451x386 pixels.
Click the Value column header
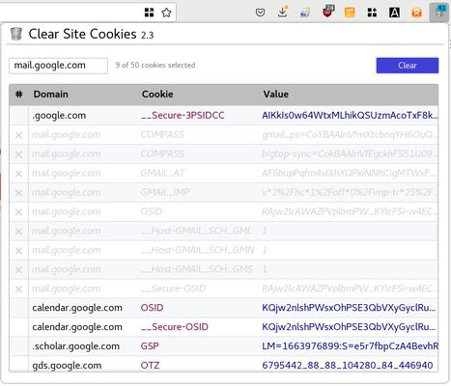pos(275,95)
